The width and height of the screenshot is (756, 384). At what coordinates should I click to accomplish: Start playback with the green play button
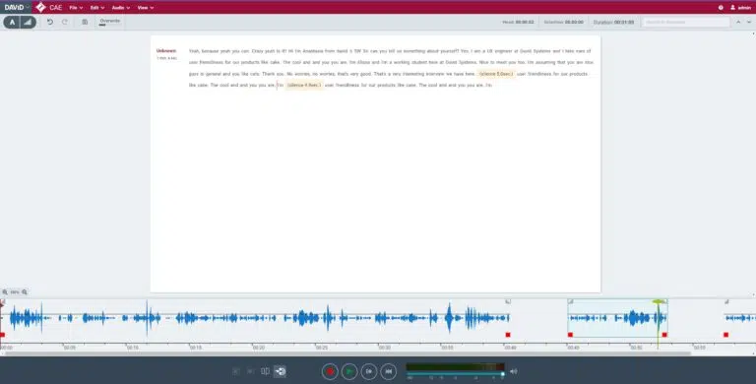tap(349, 371)
